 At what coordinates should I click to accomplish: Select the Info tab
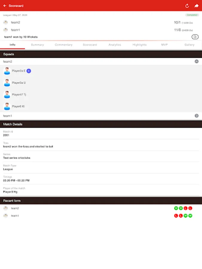13,45
